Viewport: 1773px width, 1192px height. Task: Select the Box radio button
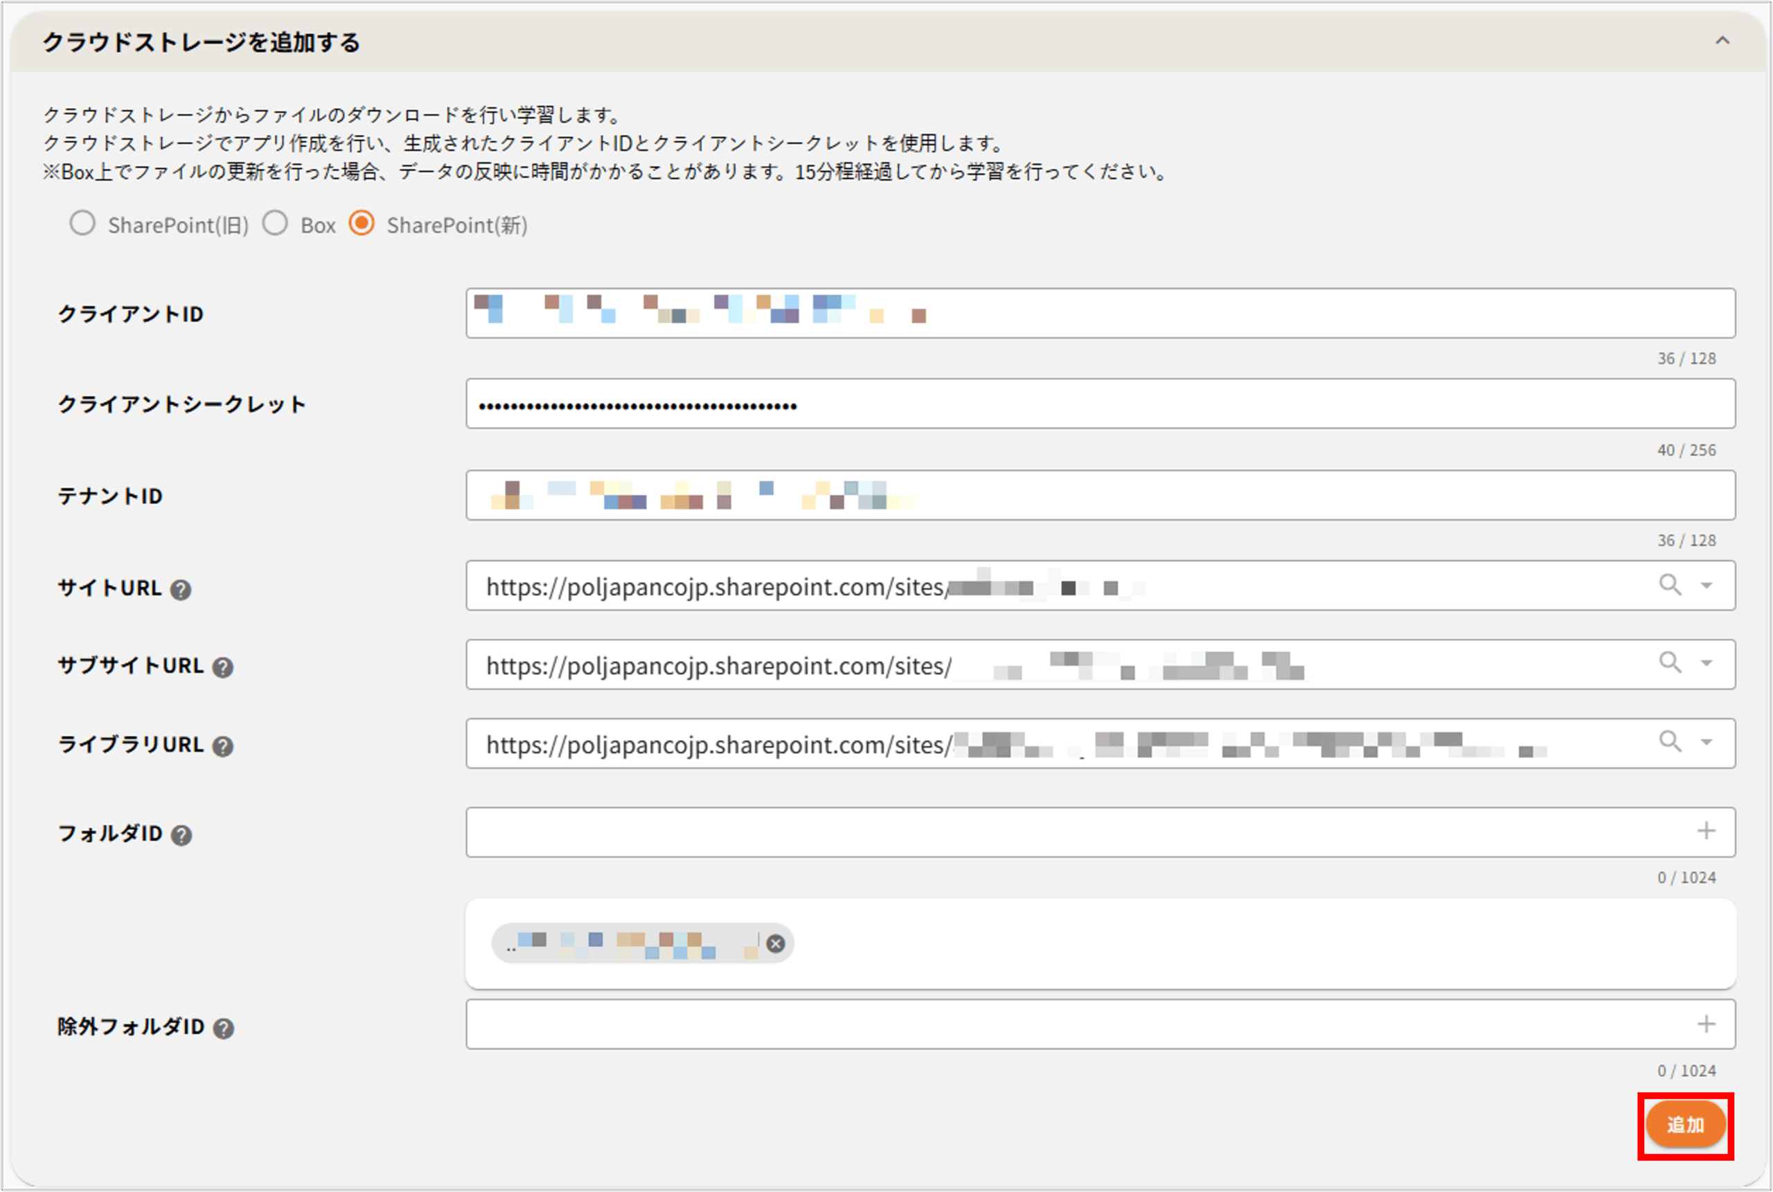tap(276, 224)
